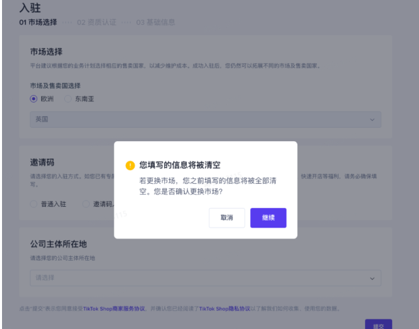Select the 东南亚 radio option
The image size is (419, 329).
(x=68, y=99)
